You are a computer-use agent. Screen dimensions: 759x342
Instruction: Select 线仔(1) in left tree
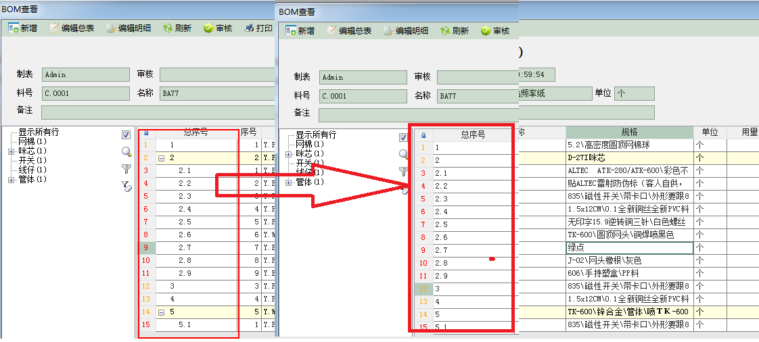(x=32, y=170)
